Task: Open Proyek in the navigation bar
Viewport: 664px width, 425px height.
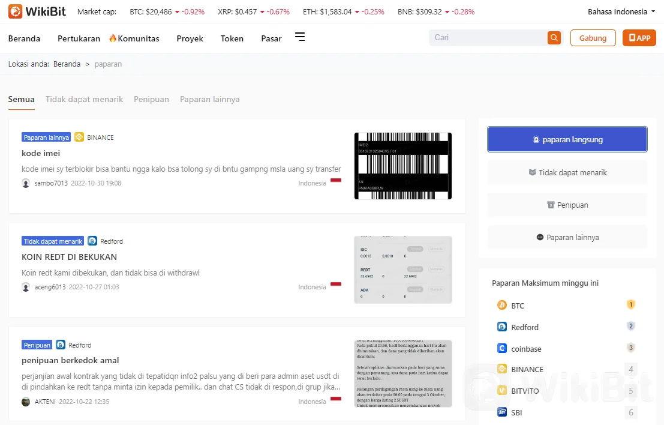Action: [x=190, y=38]
